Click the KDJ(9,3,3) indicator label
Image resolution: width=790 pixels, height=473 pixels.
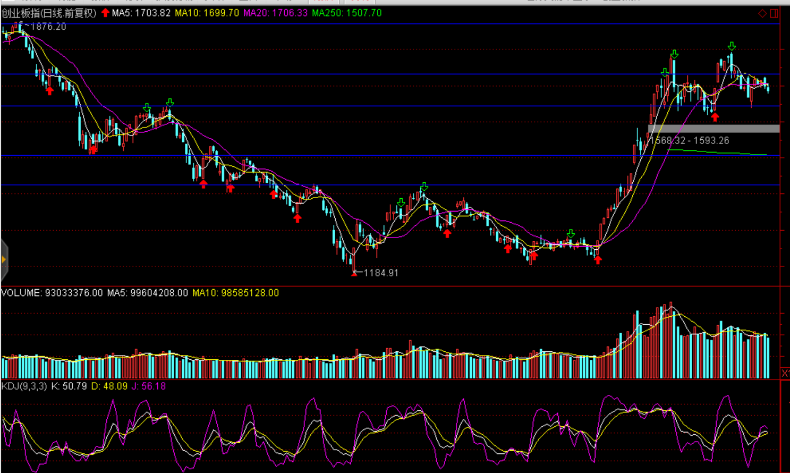pos(24,386)
